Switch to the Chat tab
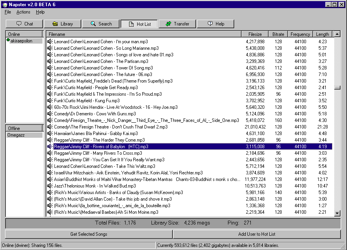This screenshot has height=250, width=347. tap(24, 24)
